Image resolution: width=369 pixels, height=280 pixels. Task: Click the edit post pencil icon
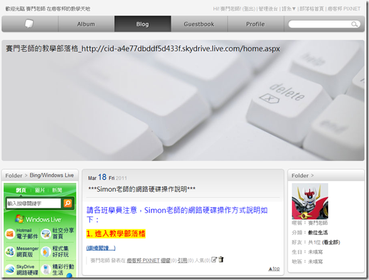[x=214, y=259]
